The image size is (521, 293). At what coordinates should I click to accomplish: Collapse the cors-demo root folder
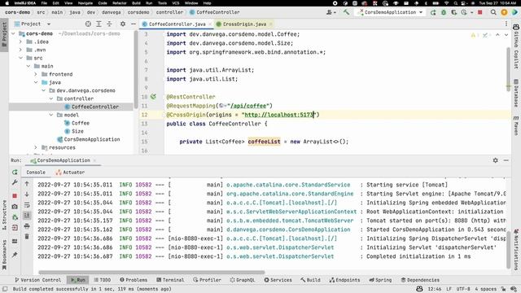(13, 33)
